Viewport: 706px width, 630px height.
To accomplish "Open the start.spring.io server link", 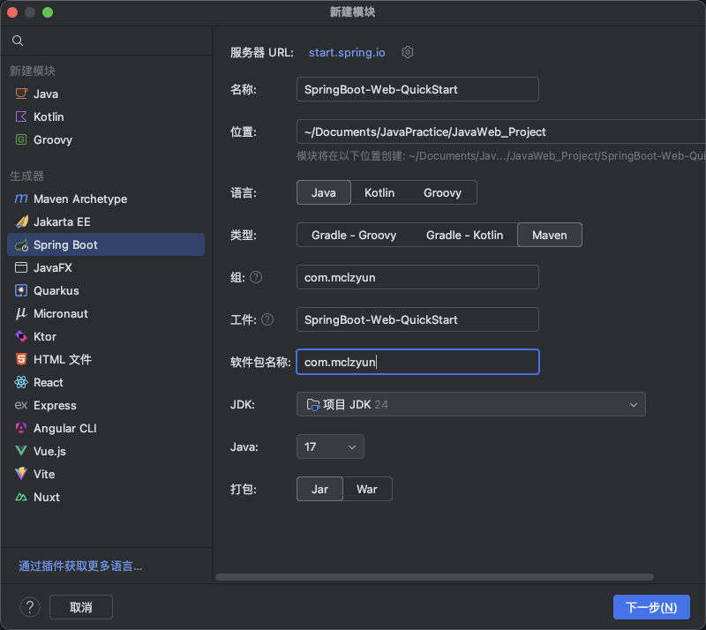I will 347,52.
